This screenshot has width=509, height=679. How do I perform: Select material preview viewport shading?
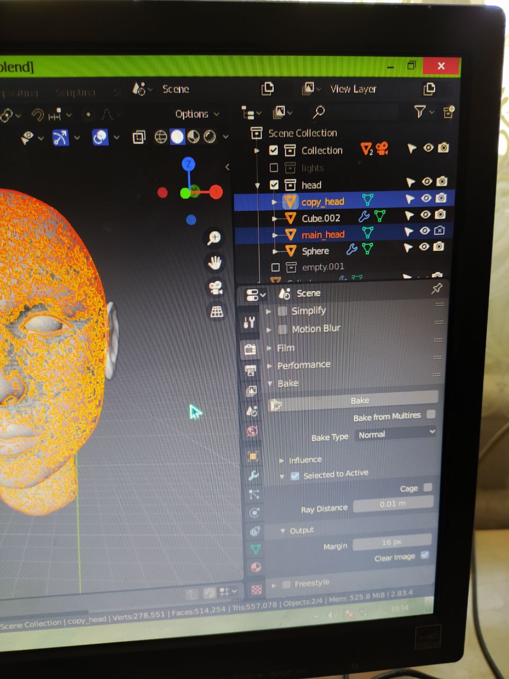[194, 137]
